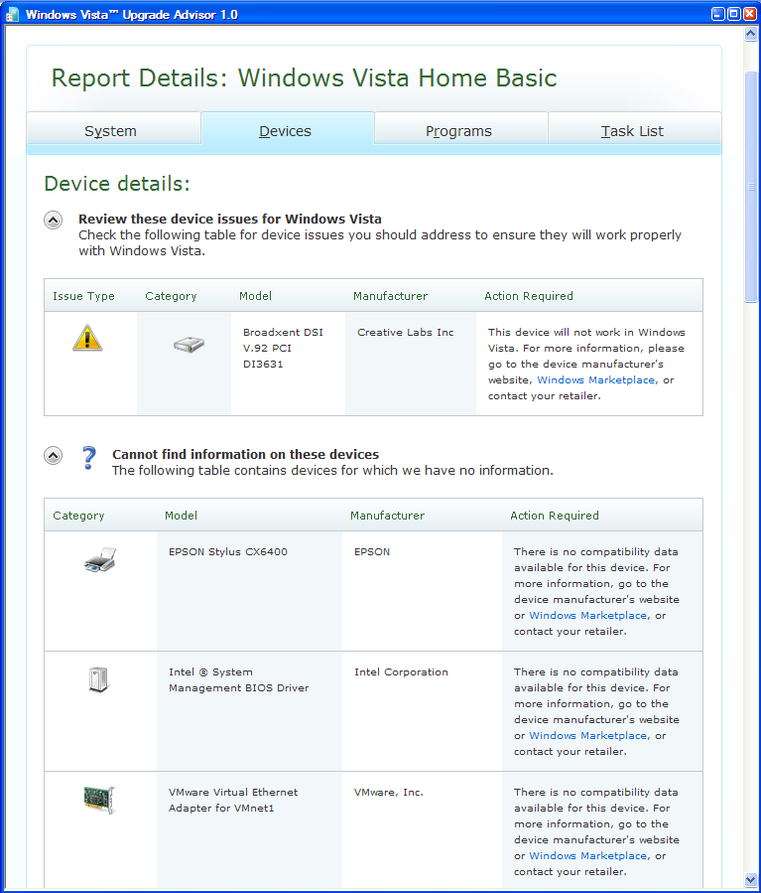Viewport: 761px width, 893px height.
Task: Click the blue question mark icon
Action: pos(88,458)
